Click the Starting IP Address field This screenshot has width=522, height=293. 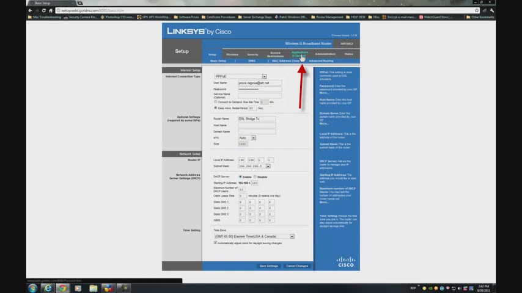point(255,183)
